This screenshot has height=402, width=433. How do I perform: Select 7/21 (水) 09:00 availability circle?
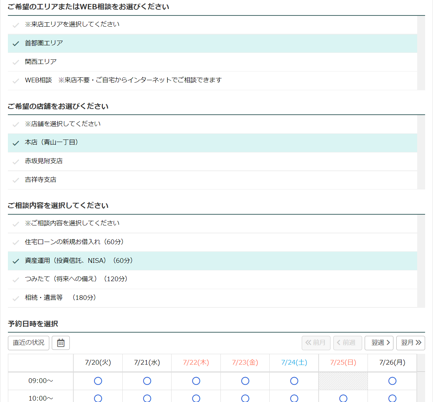click(x=147, y=381)
